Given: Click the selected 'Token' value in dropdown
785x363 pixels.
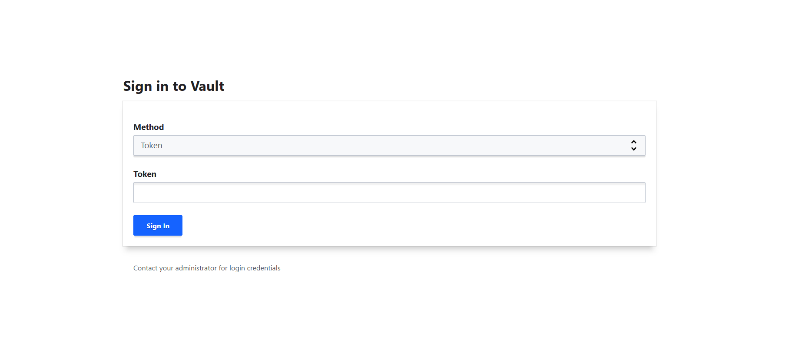Looking at the screenshot, I should (151, 146).
